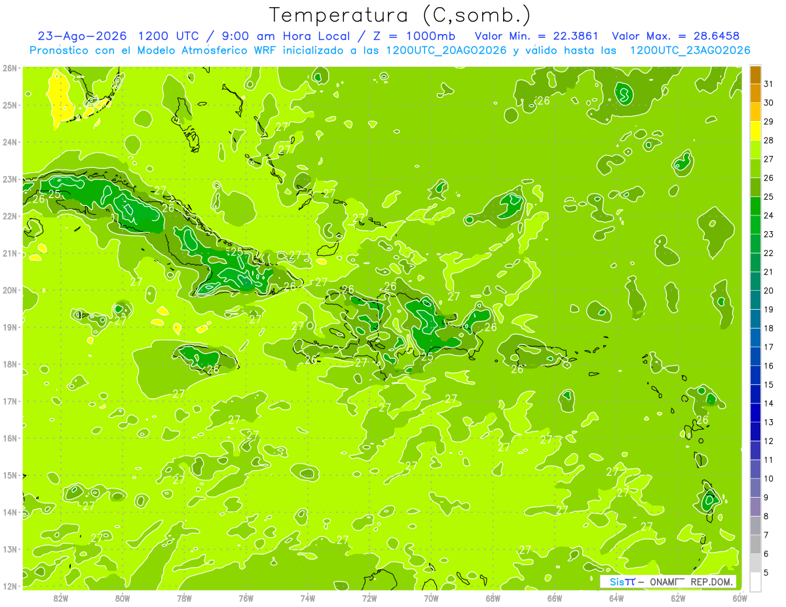Click the 60W longitude axis label

[739, 598]
